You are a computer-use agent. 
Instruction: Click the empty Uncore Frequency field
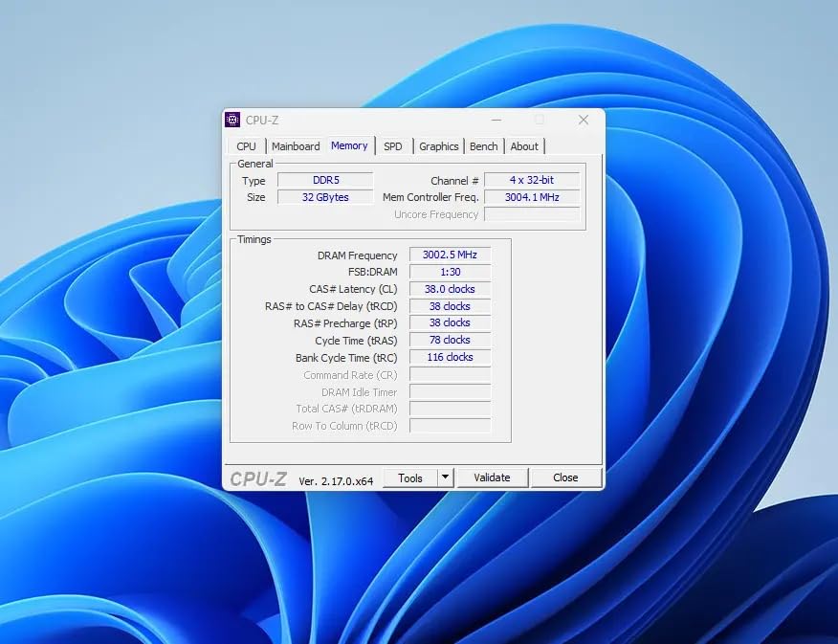click(532, 214)
